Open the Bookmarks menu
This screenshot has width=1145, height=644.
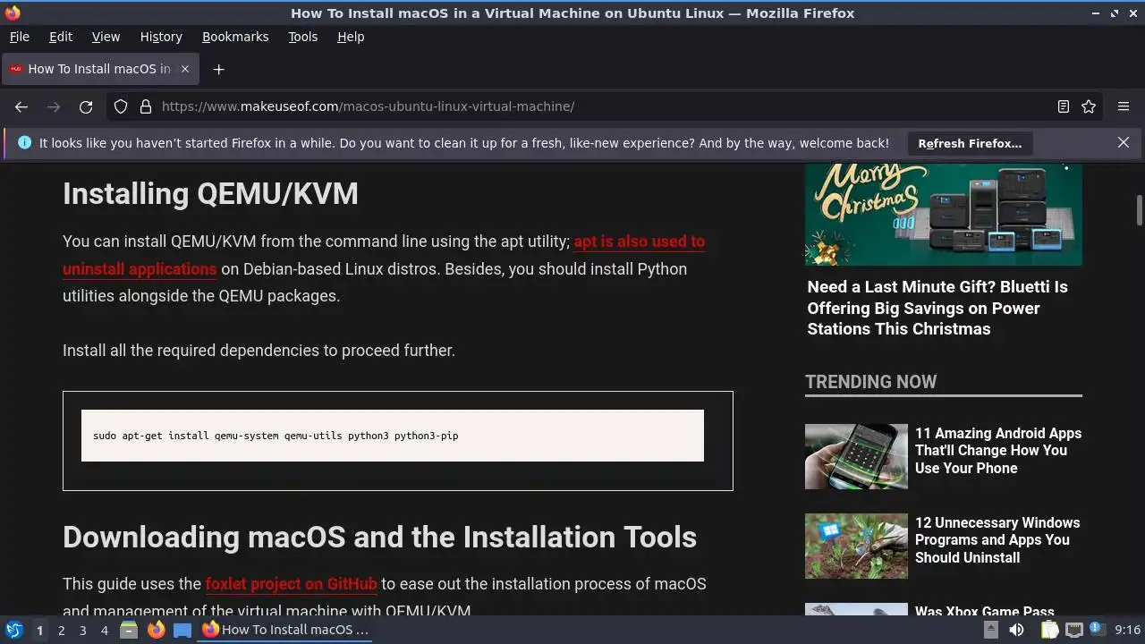click(235, 37)
